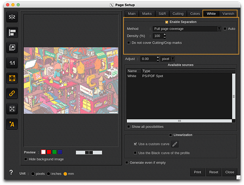Enable 'Do not cover Cutting/Crop marks'
244x185 pixels.
129,42
